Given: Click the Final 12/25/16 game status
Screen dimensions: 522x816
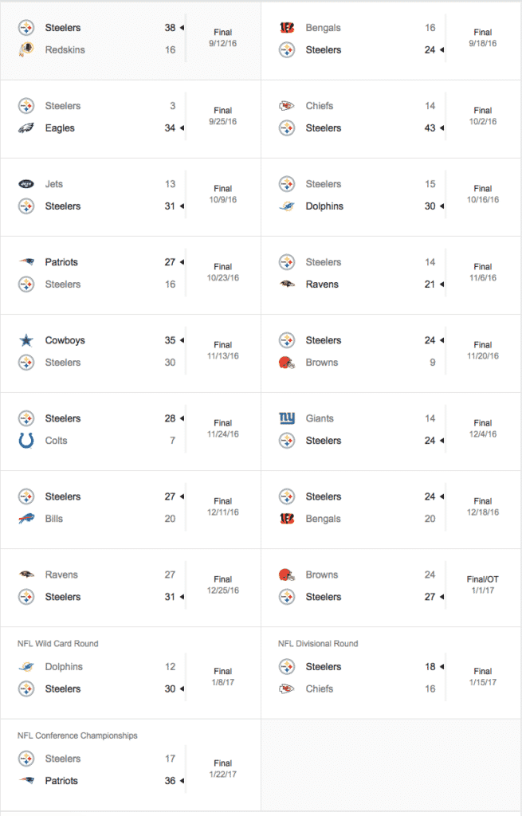Looking at the screenshot, I should tap(223, 585).
